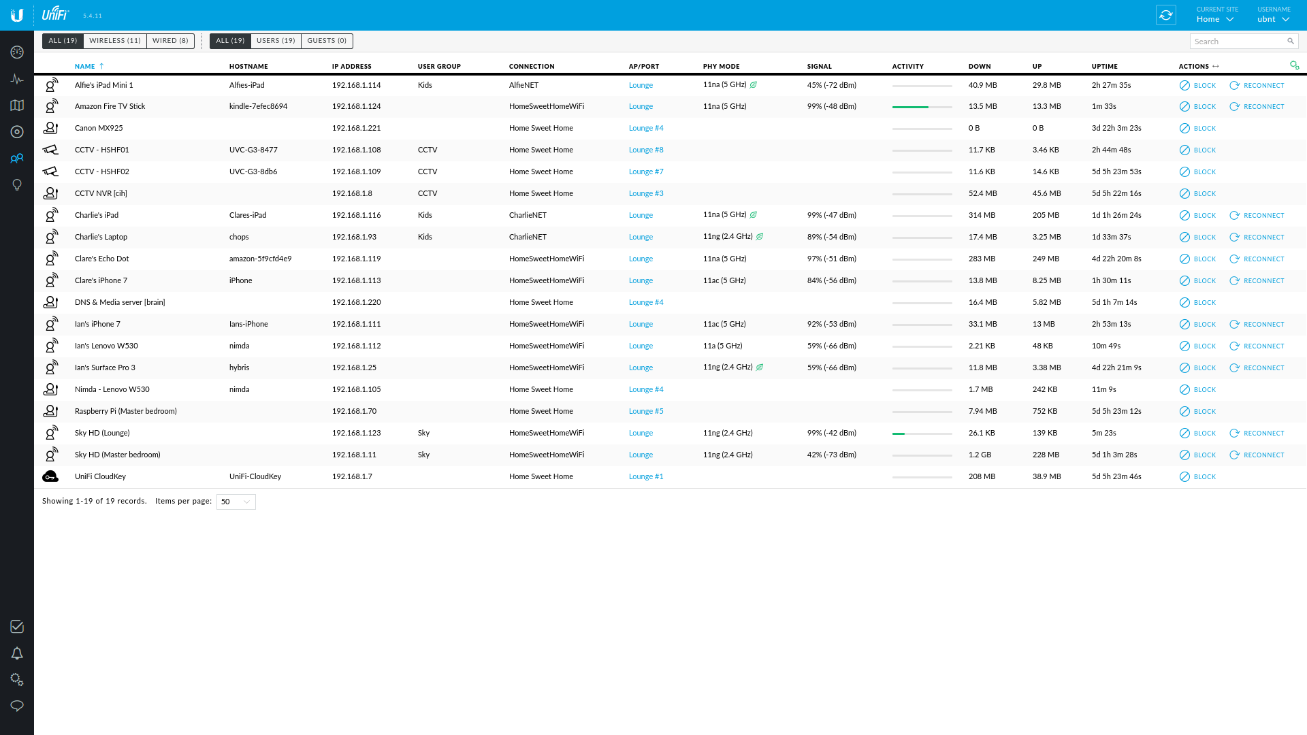Click the cloud key icon for UniFi CloudKey
The image size is (1307, 735).
50,476
